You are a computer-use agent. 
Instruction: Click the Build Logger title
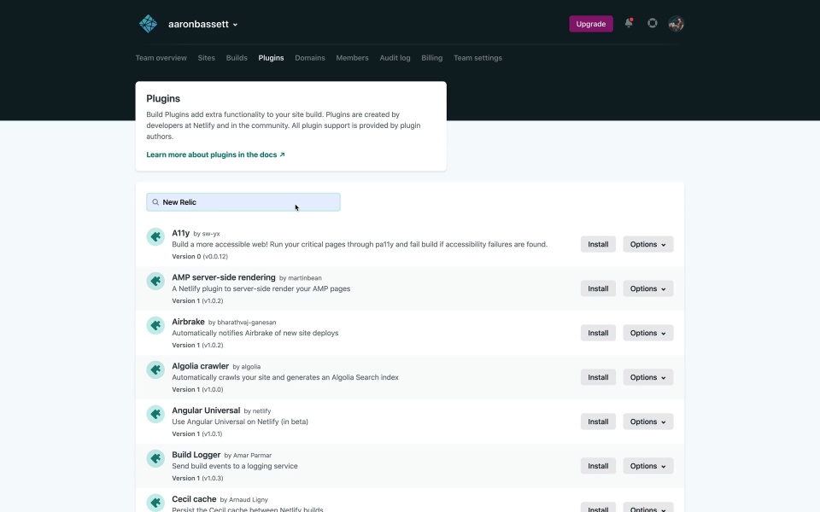(x=196, y=455)
